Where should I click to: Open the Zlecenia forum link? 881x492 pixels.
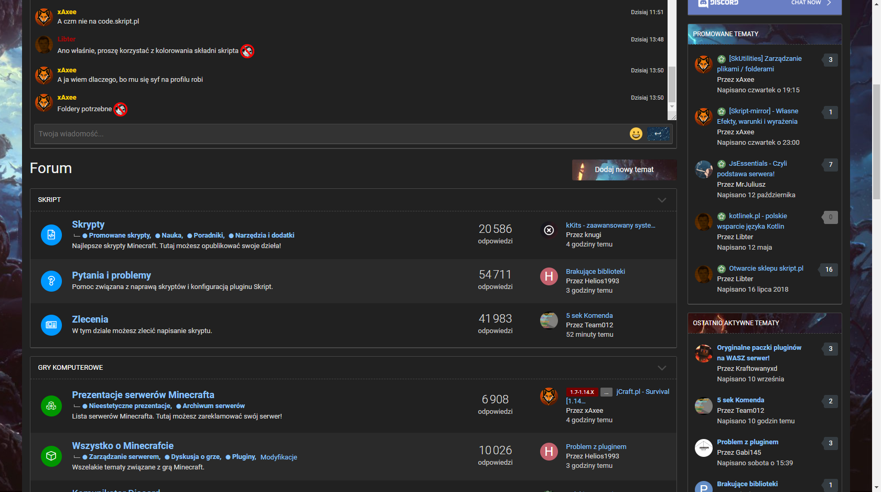(90, 319)
